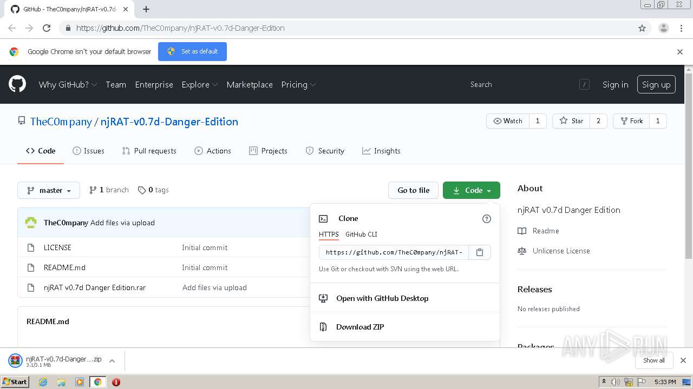This screenshot has height=389, width=693.
Task: Click the clone URL text field
Action: coord(394,252)
